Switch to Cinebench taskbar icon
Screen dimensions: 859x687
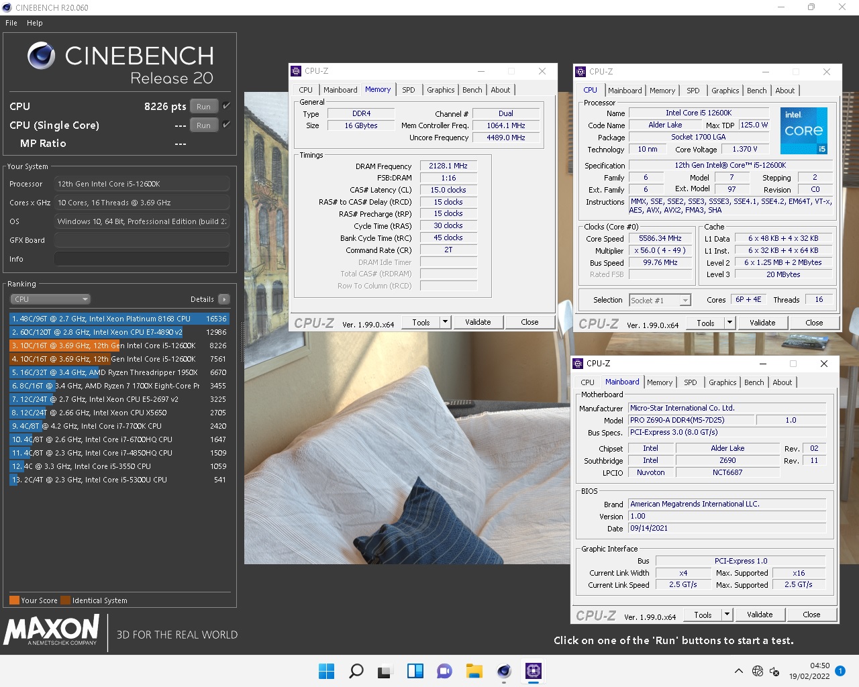pos(504,671)
